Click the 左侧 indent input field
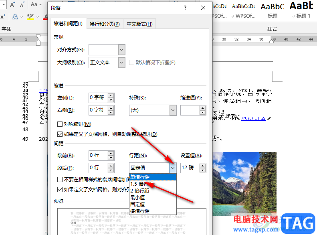This screenshot has width=317, height=235. (x=98, y=98)
